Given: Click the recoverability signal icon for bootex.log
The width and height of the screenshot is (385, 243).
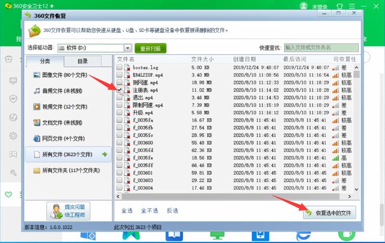Looking at the screenshot, I should pyautogui.click(x=335, y=67).
